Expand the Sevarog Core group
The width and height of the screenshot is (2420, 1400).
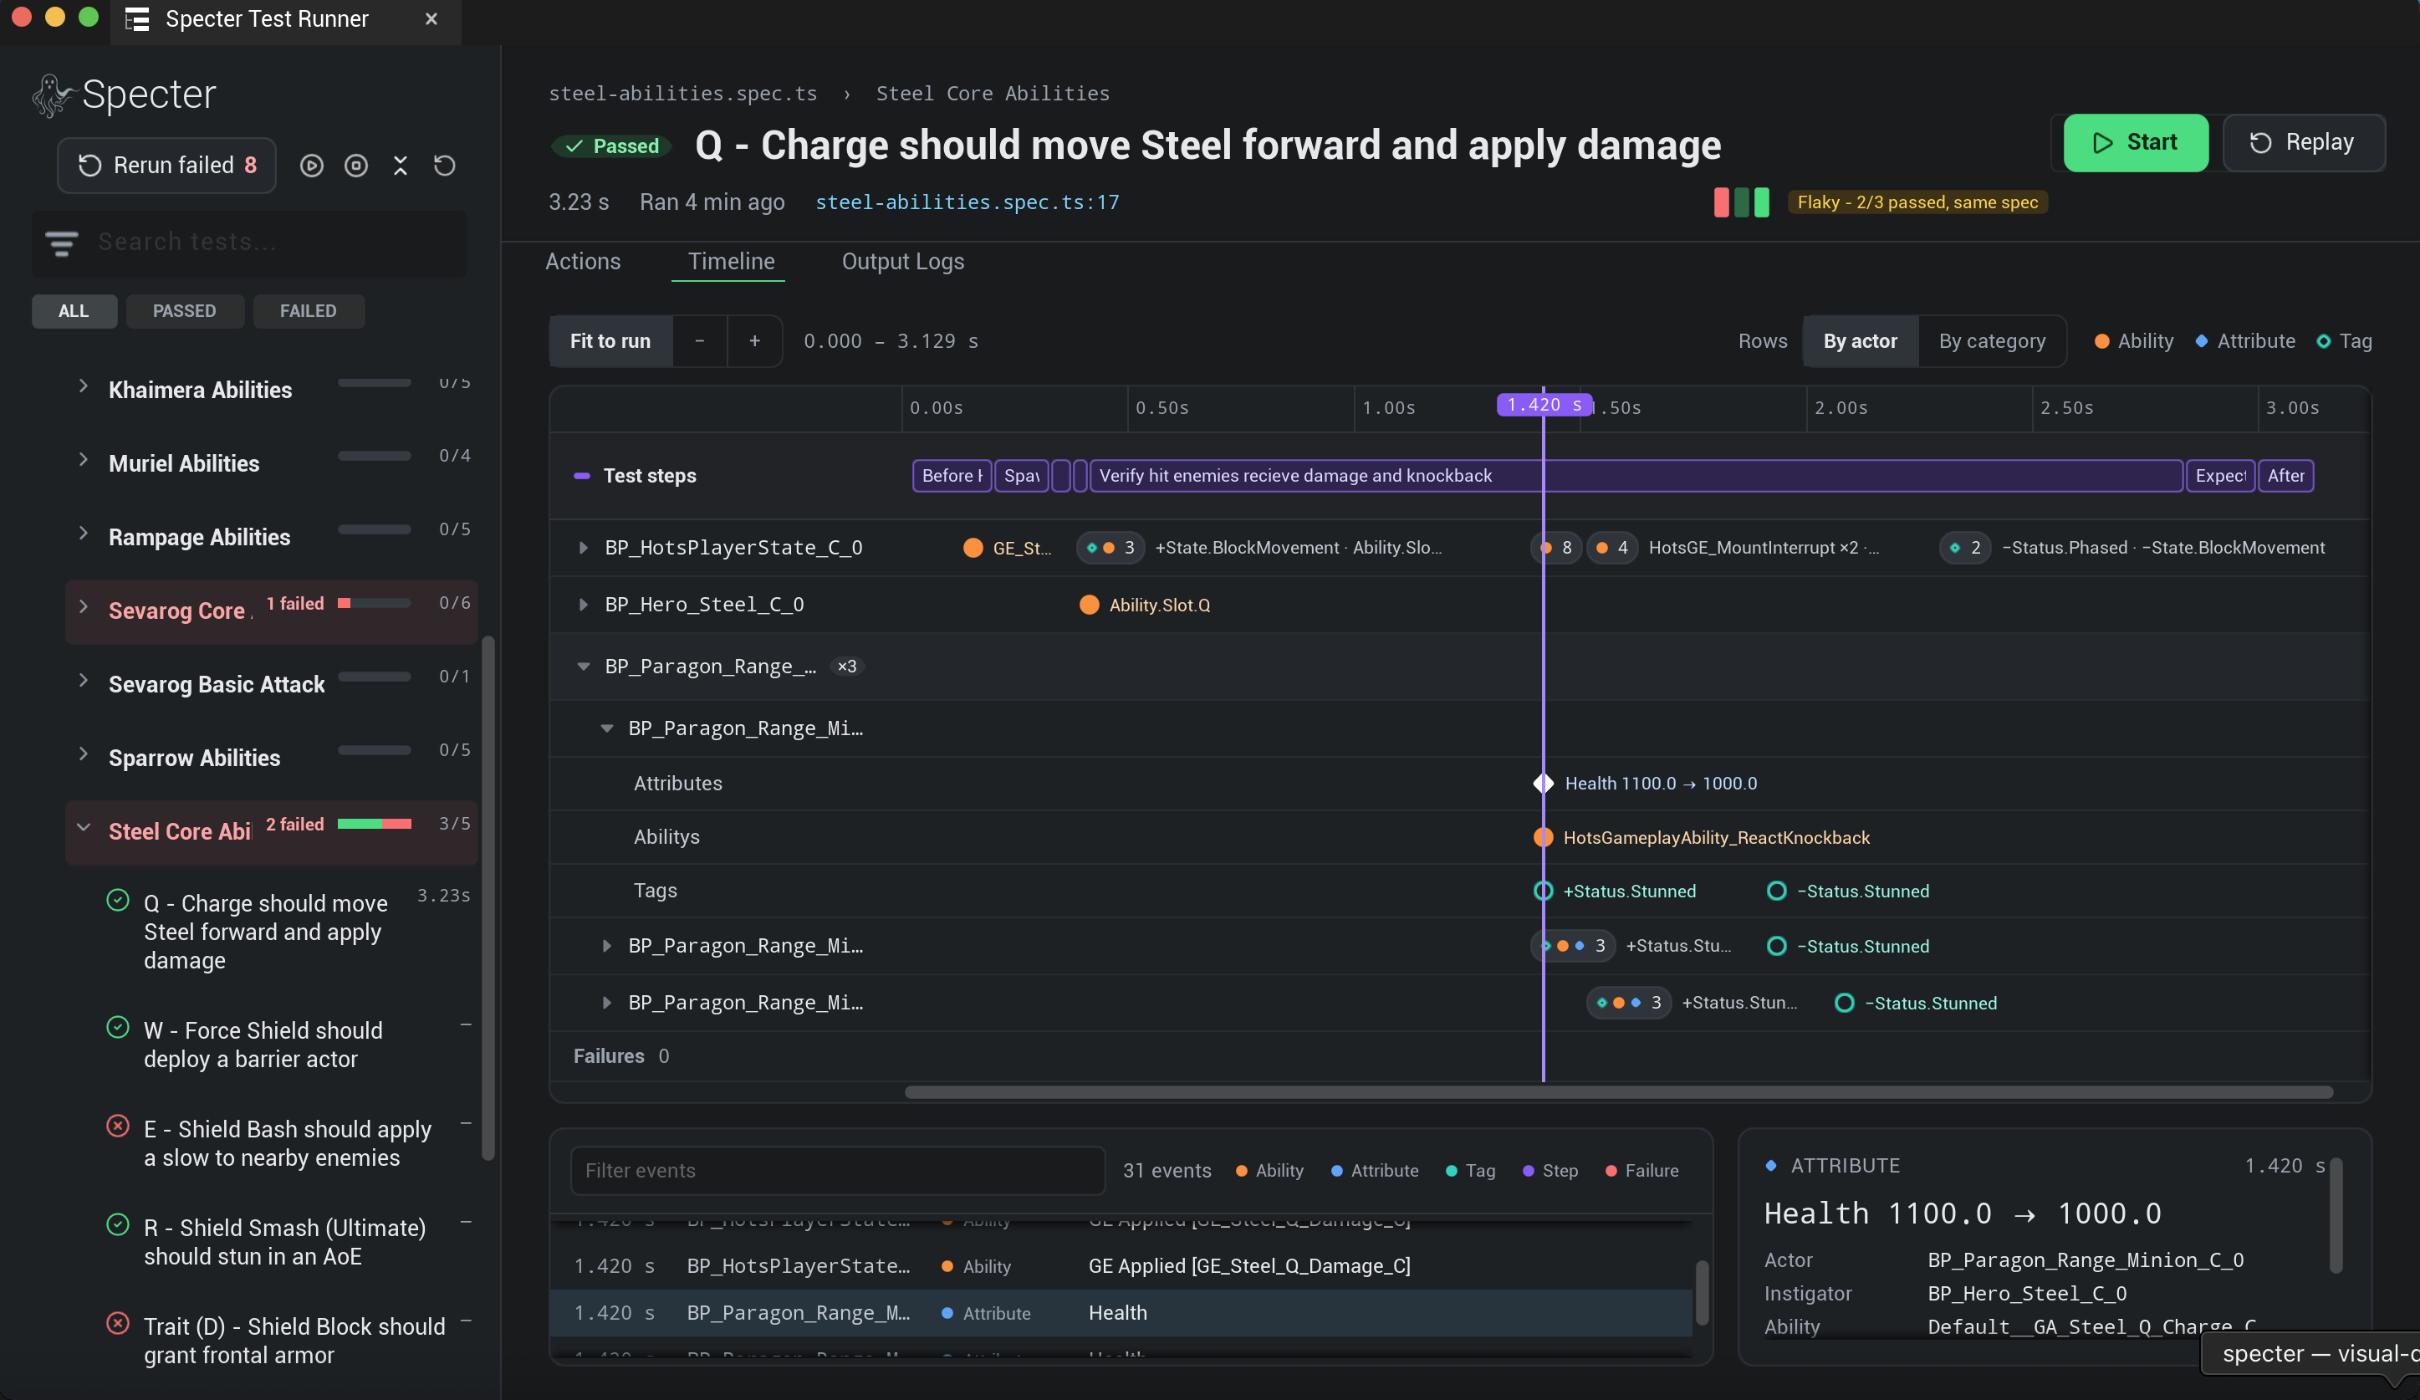click(84, 607)
